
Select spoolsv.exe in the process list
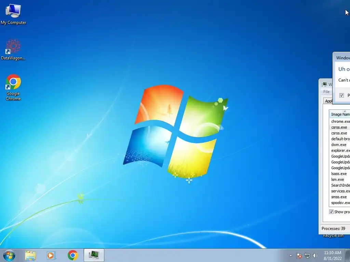(340, 203)
